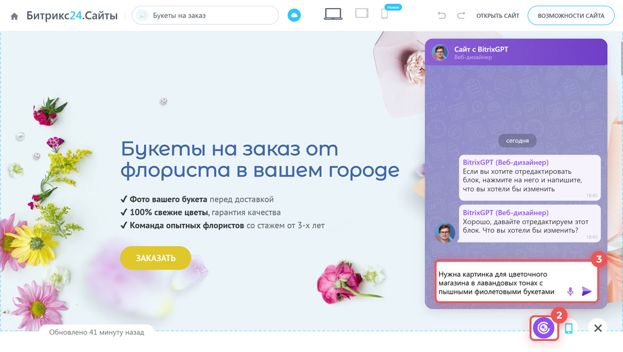Open the BitrixGPT AI assistant button
Viewport: 623px width, 352px height.
click(x=544, y=328)
